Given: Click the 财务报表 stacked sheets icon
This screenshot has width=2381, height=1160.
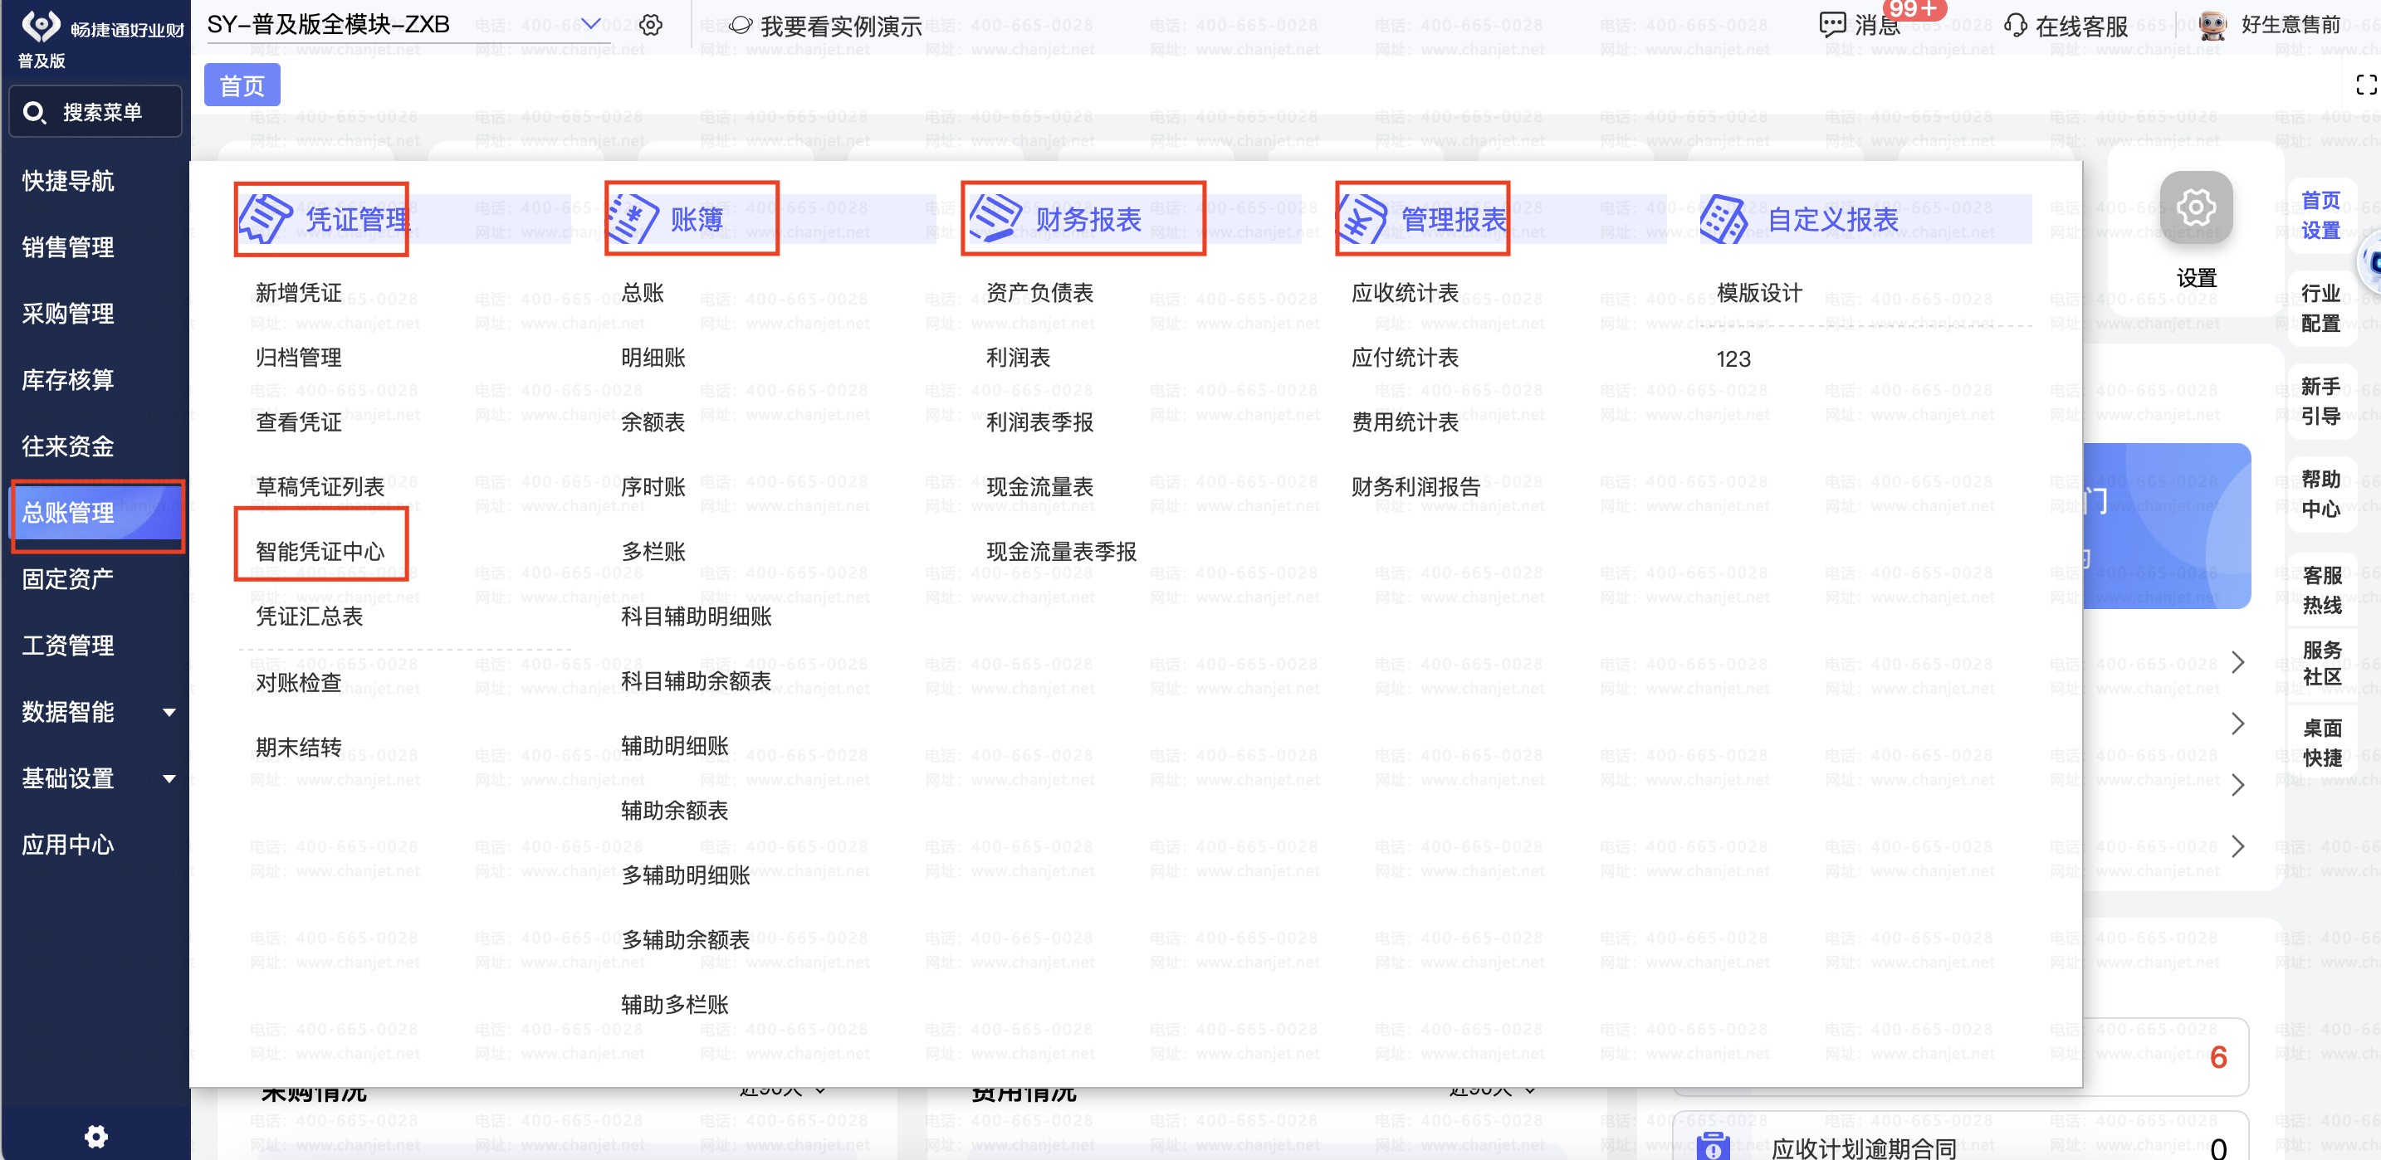Looking at the screenshot, I should [995, 219].
